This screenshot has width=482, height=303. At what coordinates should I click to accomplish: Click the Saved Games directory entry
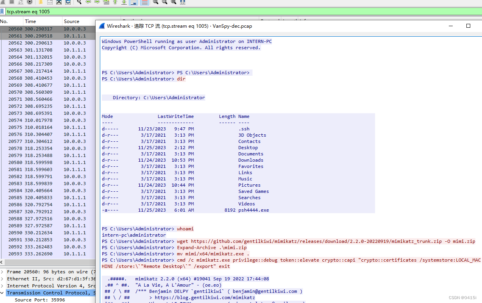pyautogui.click(x=254, y=191)
